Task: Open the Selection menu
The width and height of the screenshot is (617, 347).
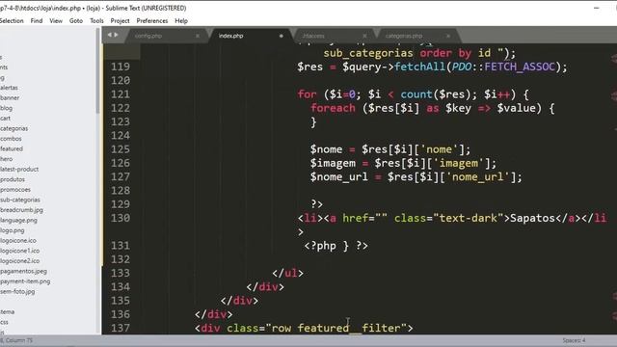Action: tap(12, 21)
